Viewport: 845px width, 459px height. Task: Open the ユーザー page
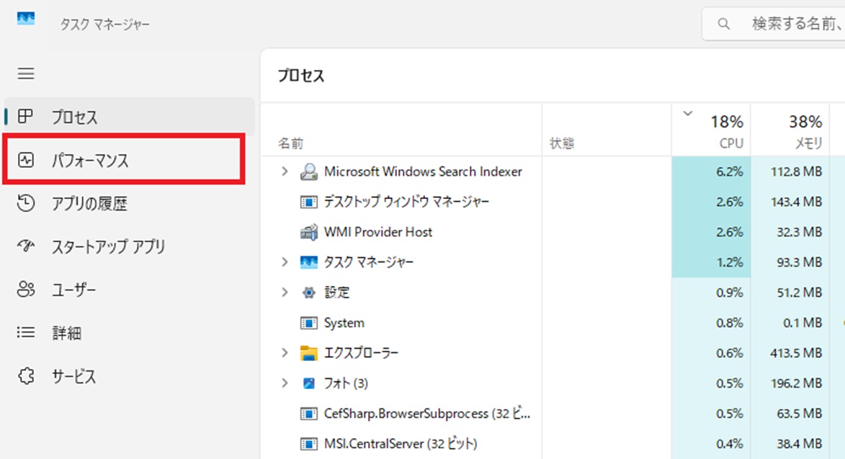click(130, 289)
